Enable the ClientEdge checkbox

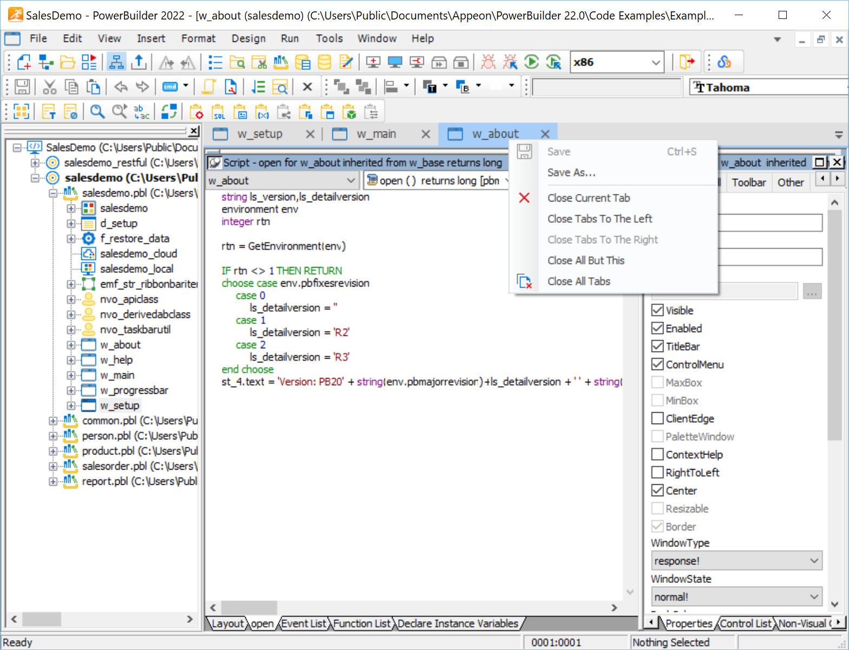(657, 418)
